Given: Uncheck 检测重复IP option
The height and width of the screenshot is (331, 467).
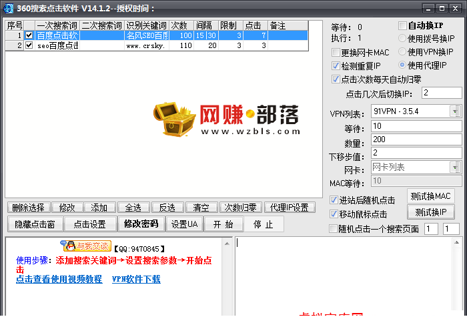Looking at the screenshot, I should click(x=336, y=65).
